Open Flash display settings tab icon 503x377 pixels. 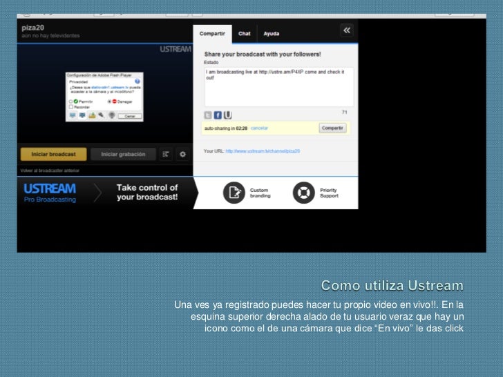(73, 115)
